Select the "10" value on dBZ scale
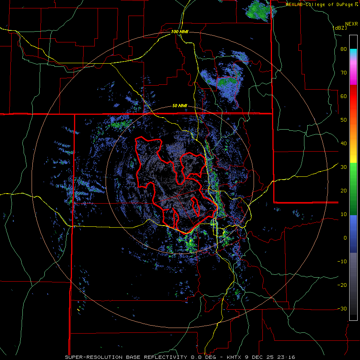Viewport: 360px width, 360px height. coord(344,214)
